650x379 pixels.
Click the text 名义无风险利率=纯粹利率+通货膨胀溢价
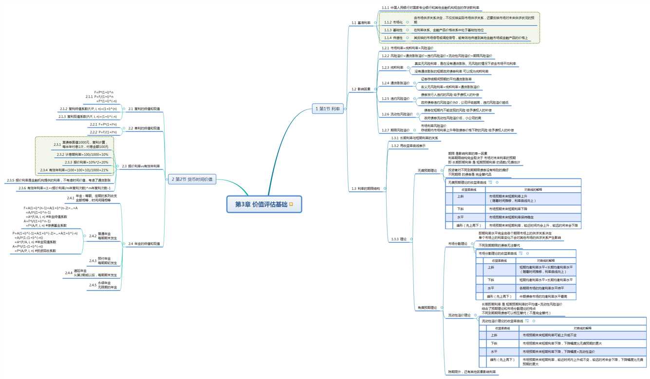450,87
